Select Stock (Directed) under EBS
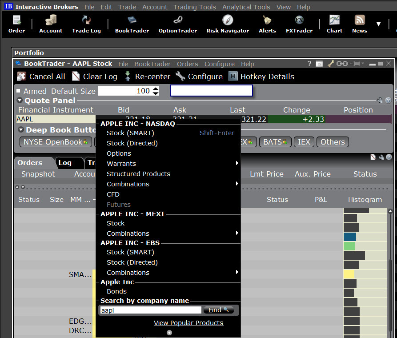The width and height of the screenshot is (397, 338). coord(168,262)
